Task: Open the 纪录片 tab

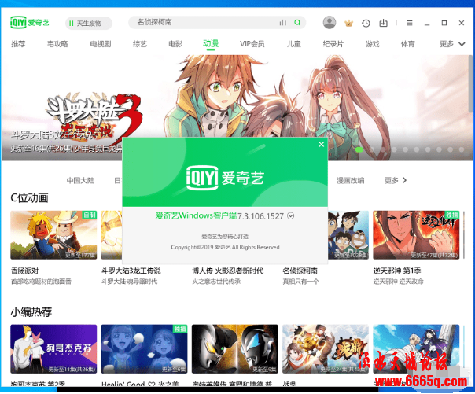Action: (333, 44)
